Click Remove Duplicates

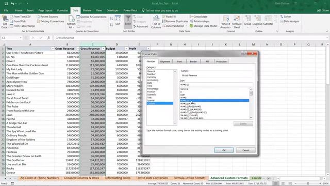(x=175, y=21)
